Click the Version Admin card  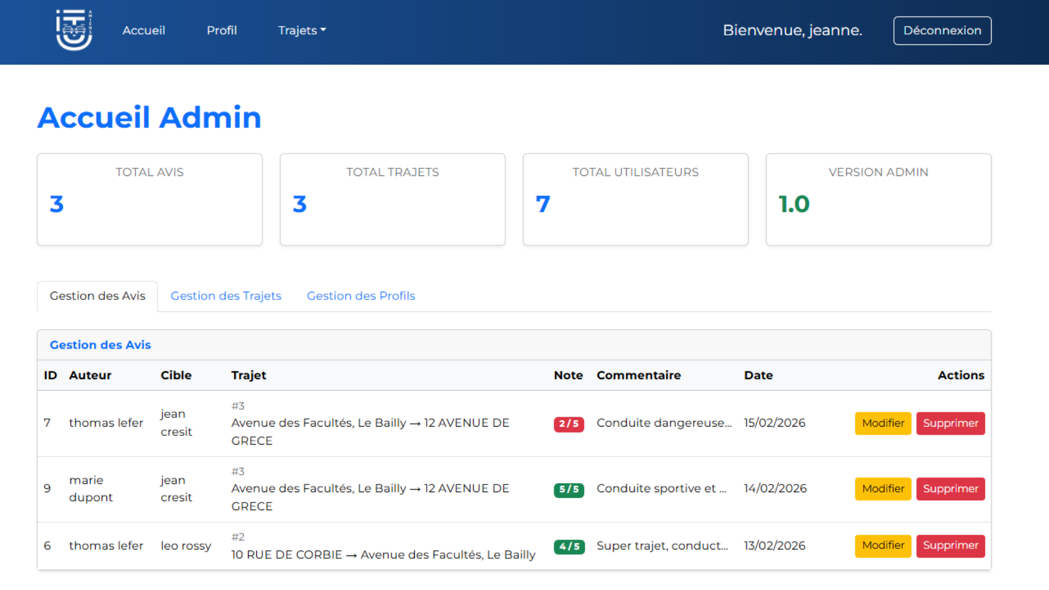click(879, 199)
